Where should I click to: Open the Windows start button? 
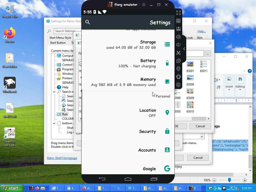(11, 188)
